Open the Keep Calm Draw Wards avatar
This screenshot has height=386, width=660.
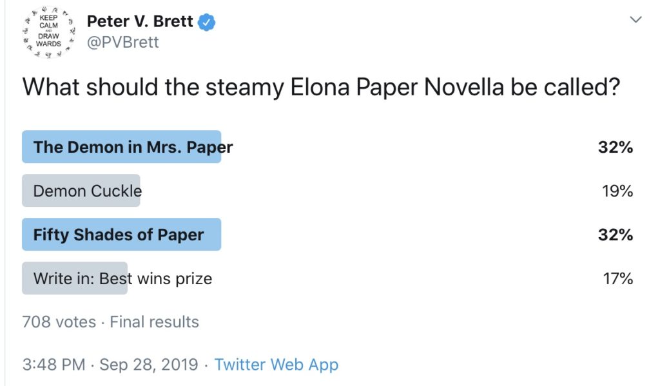pos(49,31)
